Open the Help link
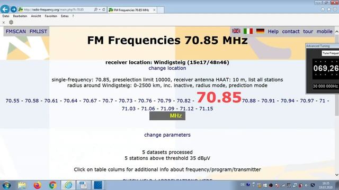 [x=273, y=32]
